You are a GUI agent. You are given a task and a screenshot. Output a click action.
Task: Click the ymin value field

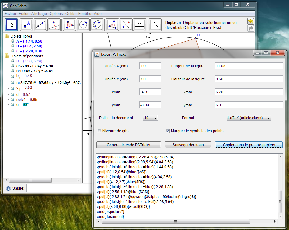coord(150,105)
